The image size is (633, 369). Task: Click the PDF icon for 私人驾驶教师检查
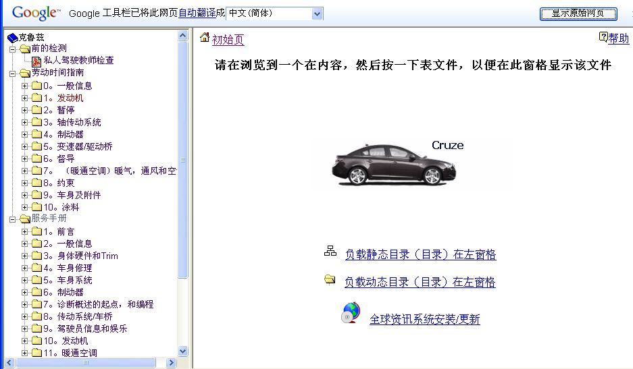pos(37,61)
